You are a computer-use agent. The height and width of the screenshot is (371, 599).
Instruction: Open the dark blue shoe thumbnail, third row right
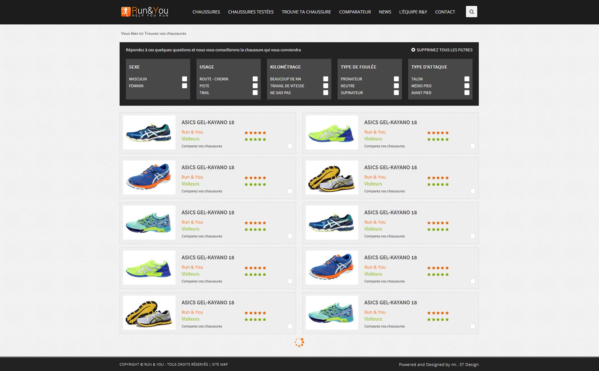[332, 223]
